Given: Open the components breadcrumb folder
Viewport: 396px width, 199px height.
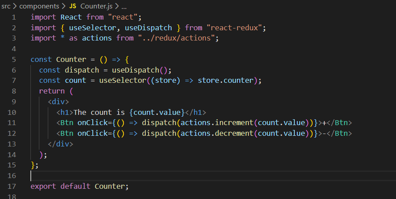Looking at the screenshot, I should (39, 6).
